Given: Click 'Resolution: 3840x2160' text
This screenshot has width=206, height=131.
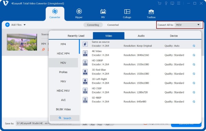Looking at the screenshot, I should (136, 55).
